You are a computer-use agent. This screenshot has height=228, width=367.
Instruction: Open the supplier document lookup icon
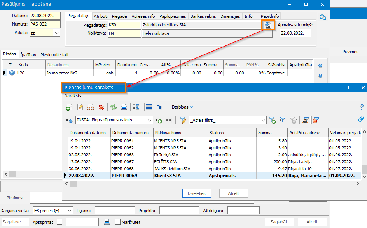pyautogui.click(x=267, y=25)
